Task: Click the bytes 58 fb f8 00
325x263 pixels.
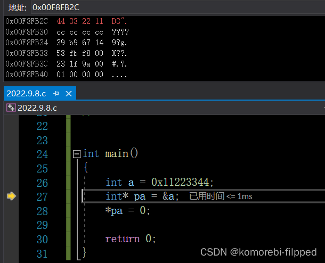Action: (80, 53)
